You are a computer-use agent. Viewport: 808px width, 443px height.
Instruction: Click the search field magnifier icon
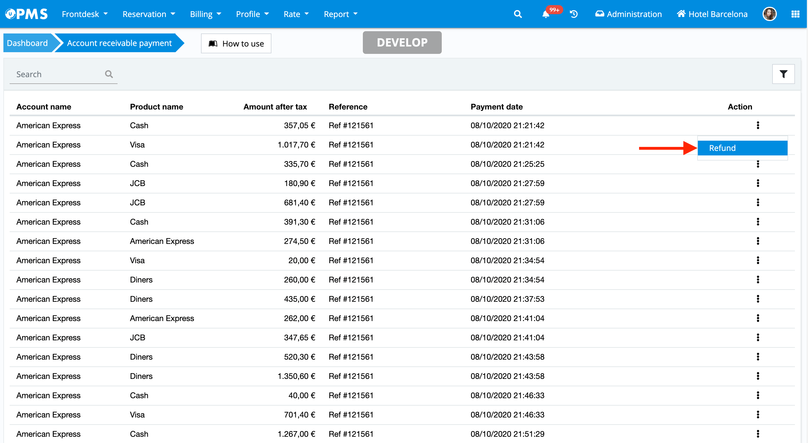click(x=109, y=74)
